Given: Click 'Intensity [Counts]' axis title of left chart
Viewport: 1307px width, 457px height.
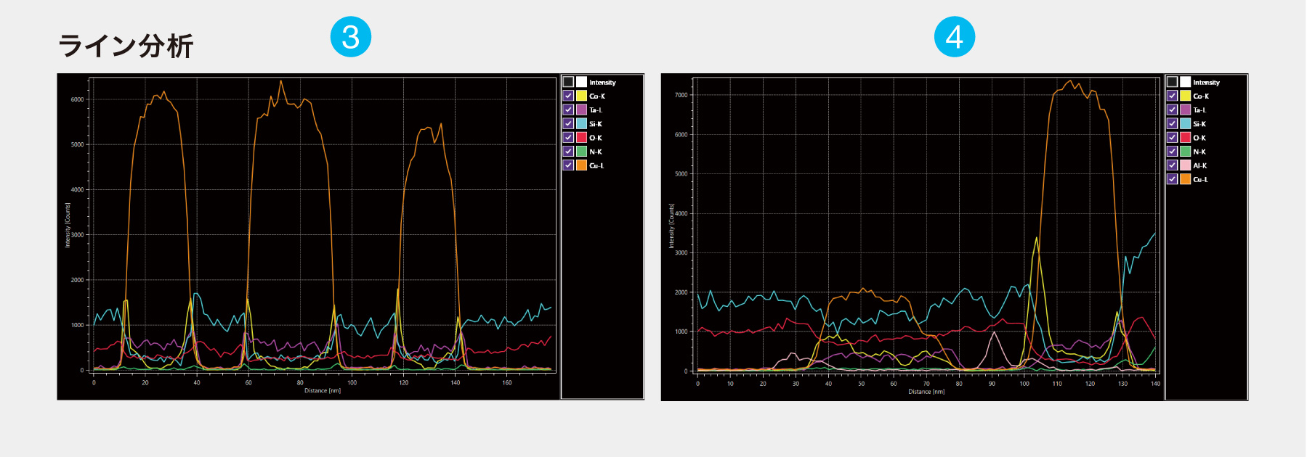Looking at the screenshot, I should [x=68, y=225].
